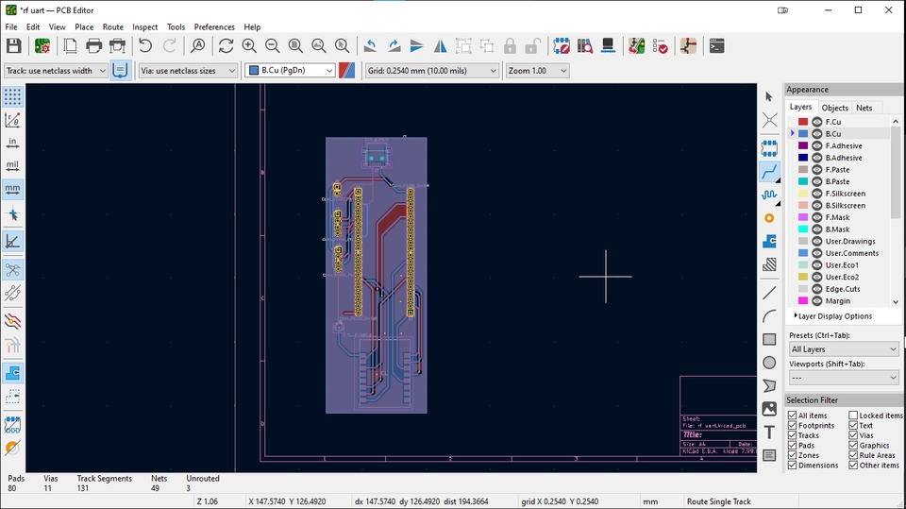Open the Inspect menu
This screenshot has height=509, width=906.
point(144,26)
